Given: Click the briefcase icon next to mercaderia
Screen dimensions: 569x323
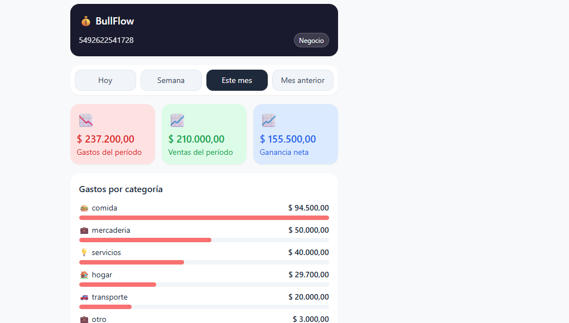Looking at the screenshot, I should [x=84, y=231].
